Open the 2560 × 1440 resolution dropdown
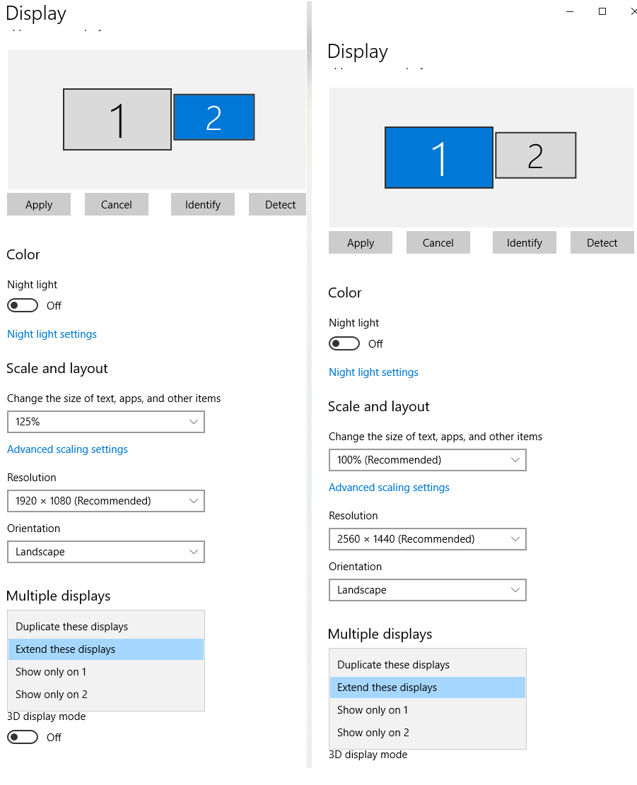 (427, 538)
